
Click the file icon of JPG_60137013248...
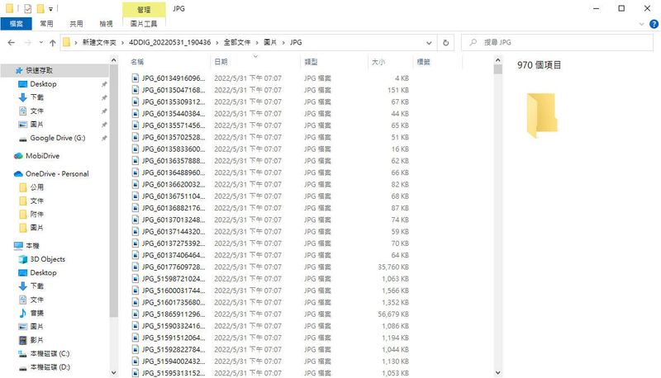(136, 220)
